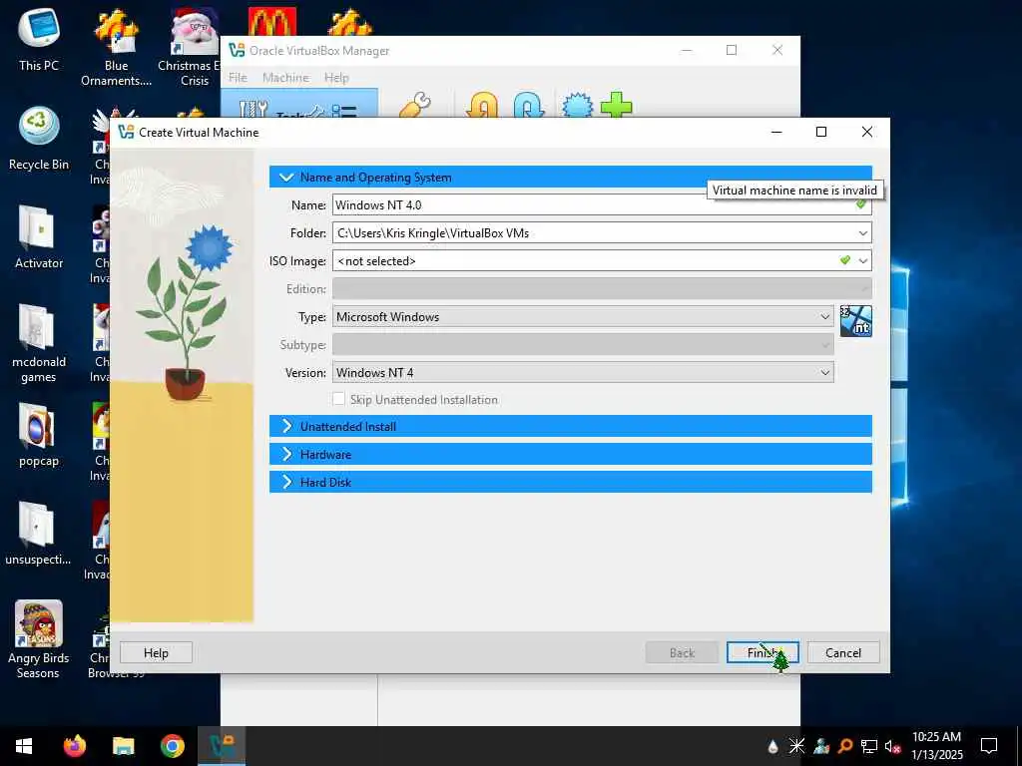The height and width of the screenshot is (766, 1022).
Task: Select the Christmas Crisis desktop icon
Action: [x=194, y=48]
